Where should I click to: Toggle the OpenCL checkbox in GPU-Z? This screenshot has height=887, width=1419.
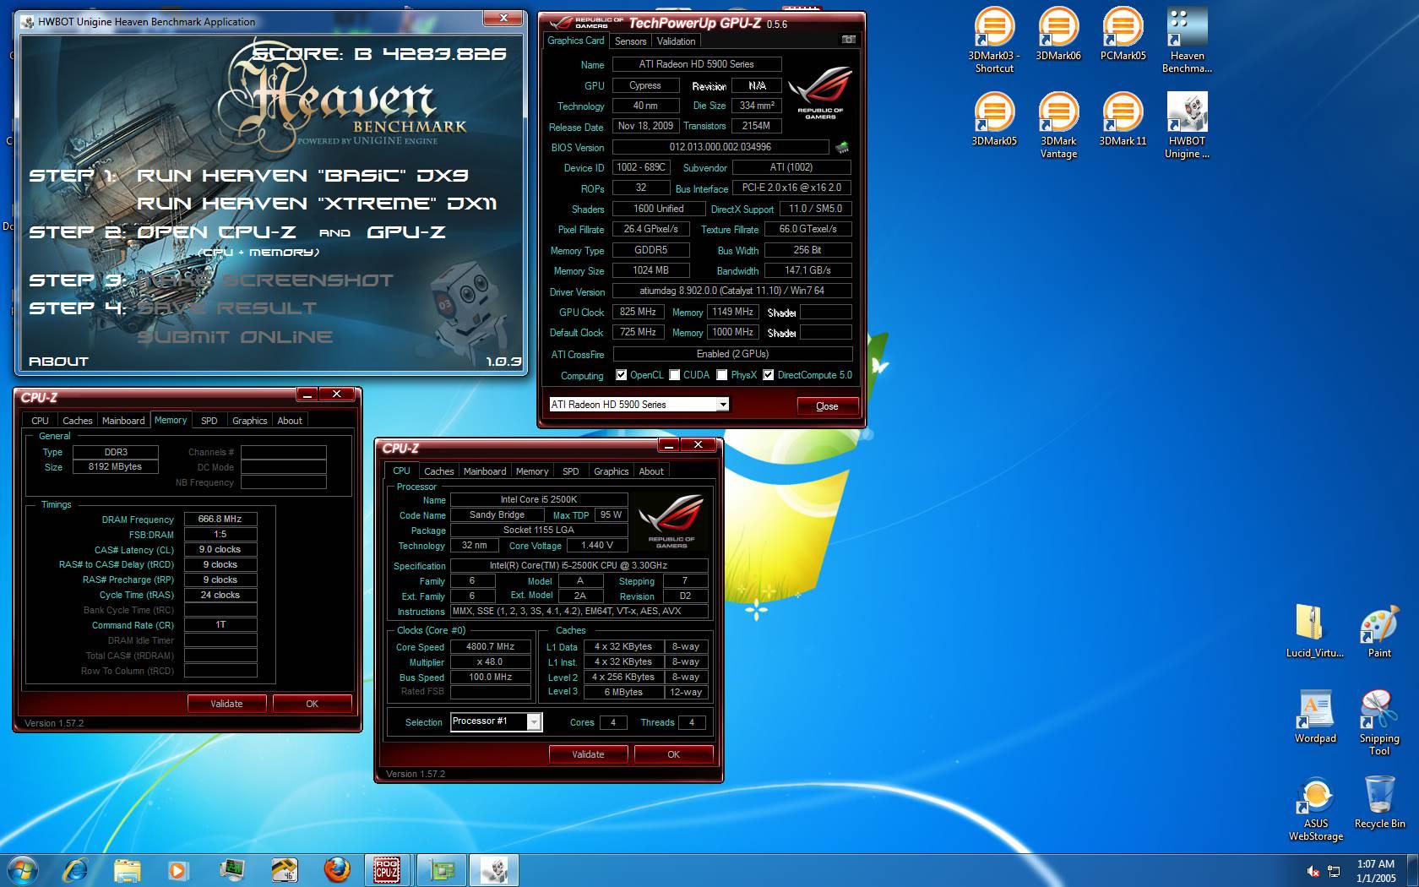tap(622, 375)
